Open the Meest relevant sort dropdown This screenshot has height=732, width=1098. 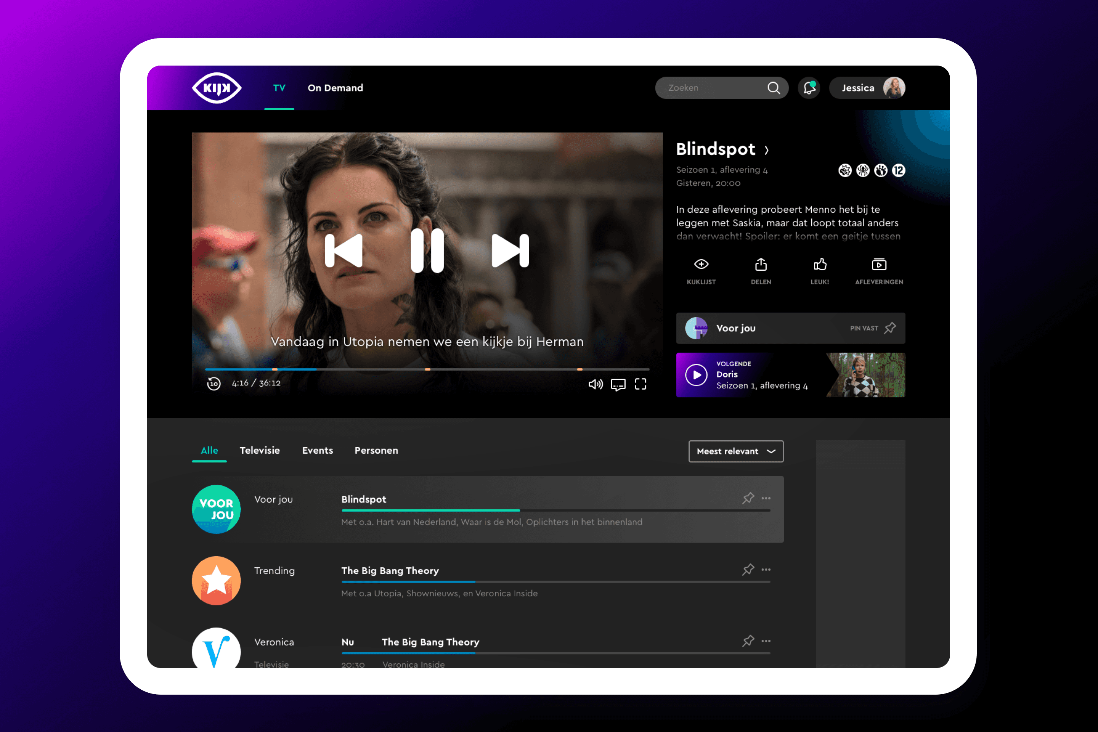pyautogui.click(x=736, y=451)
